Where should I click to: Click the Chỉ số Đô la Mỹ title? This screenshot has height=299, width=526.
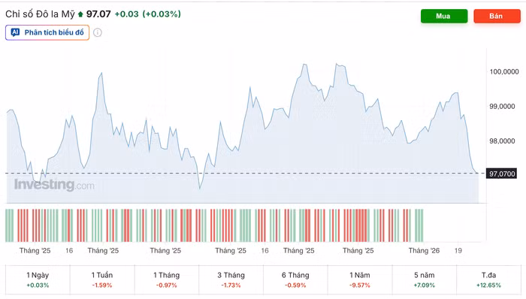point(40,14)
